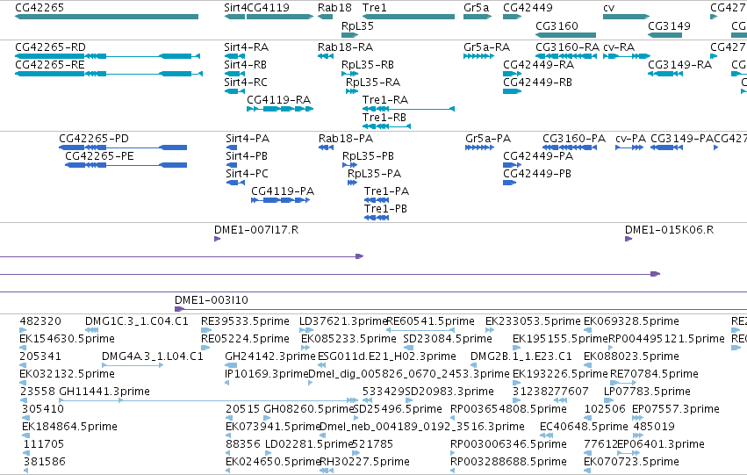Select the EK070723.5prime EST label
Viewport: 747px width, 475px height.
click(631, 462)
